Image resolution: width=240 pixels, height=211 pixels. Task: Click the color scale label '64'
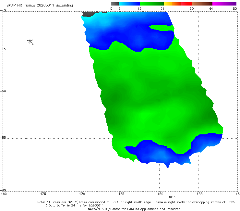(x=211, y=8)
